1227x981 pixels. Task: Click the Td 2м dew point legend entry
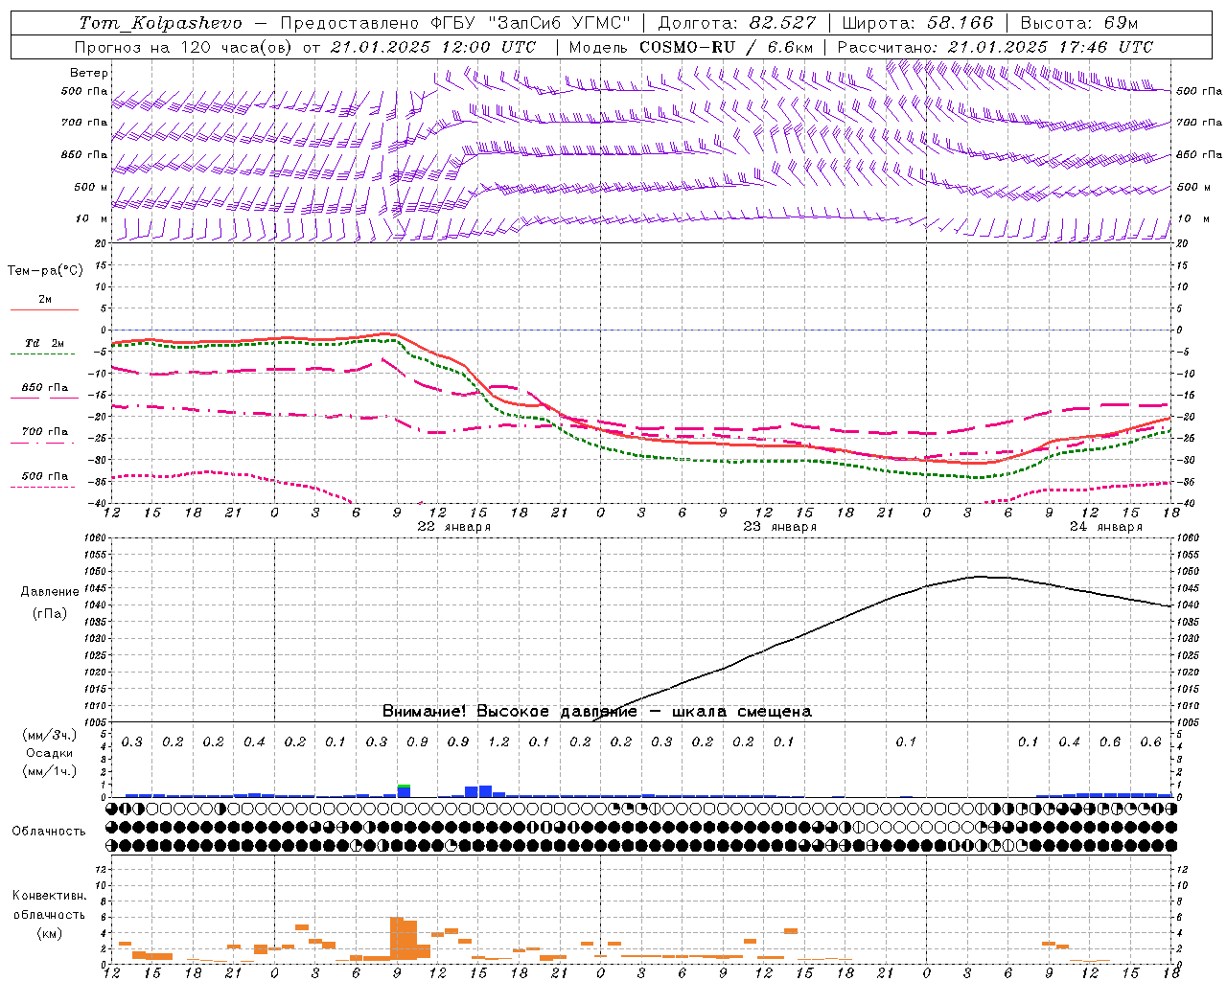click(45, 343)
